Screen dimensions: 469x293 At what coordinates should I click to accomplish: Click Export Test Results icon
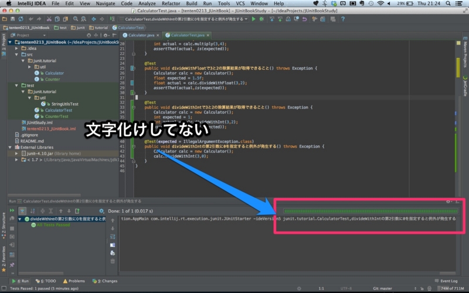point(77,211)
